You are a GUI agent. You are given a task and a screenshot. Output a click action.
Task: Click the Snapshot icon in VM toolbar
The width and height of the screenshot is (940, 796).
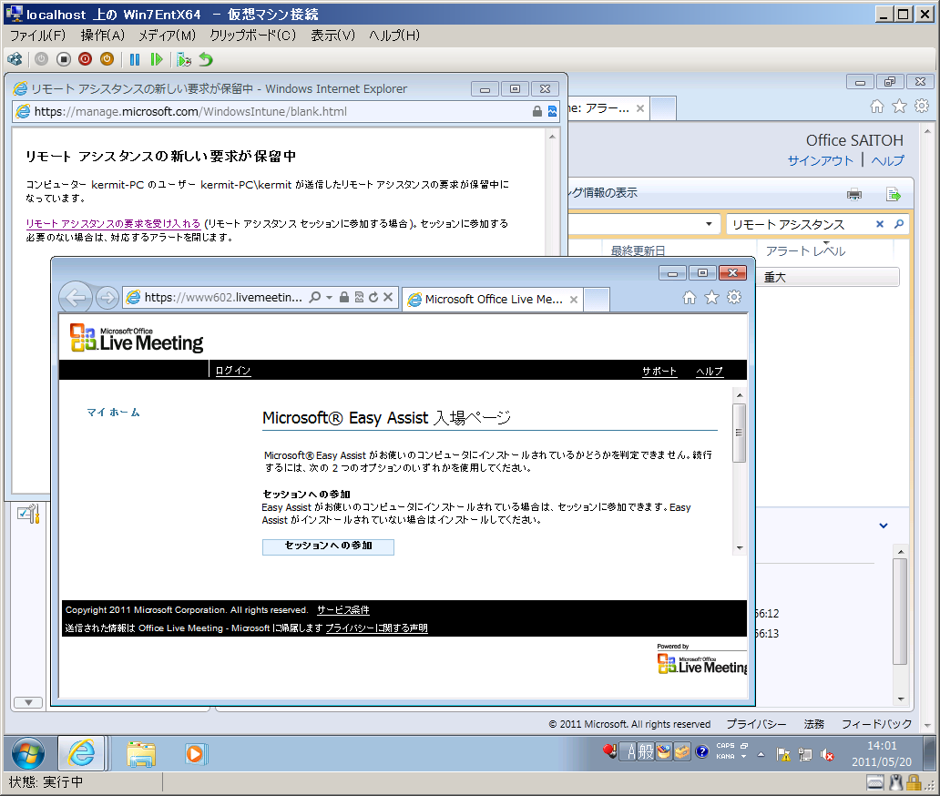pos(184,59)
